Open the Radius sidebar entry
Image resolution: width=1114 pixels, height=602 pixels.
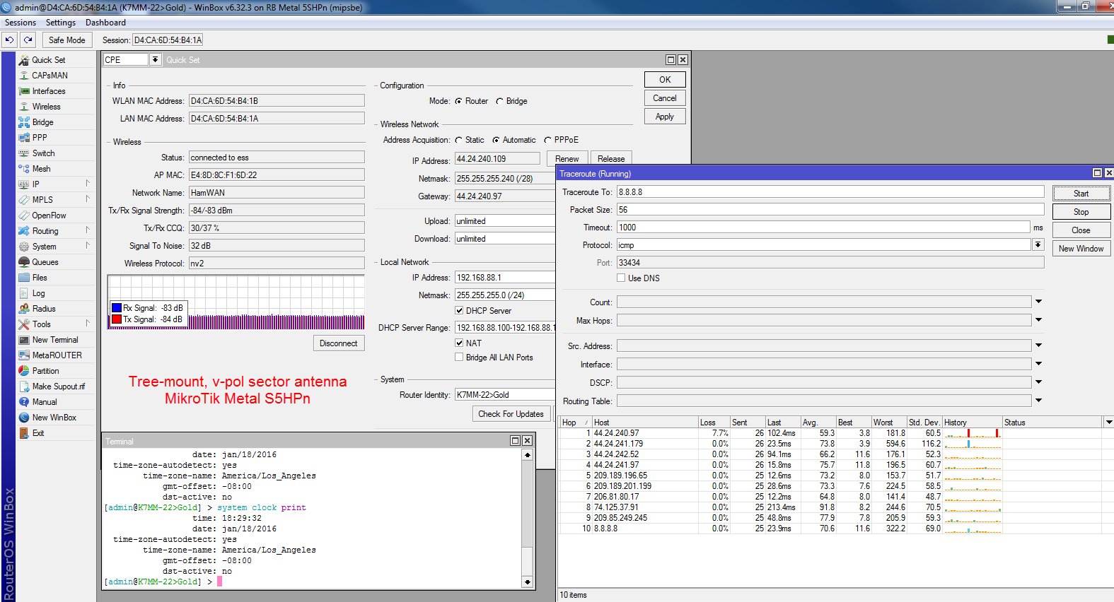tap(43, 309)
